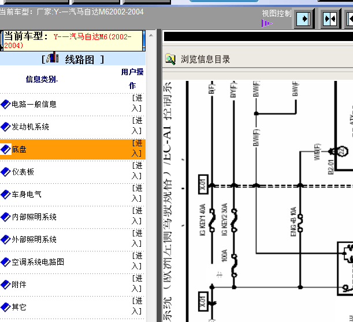Click the blue book icon next to 内部照明系统

coord(6,217)
